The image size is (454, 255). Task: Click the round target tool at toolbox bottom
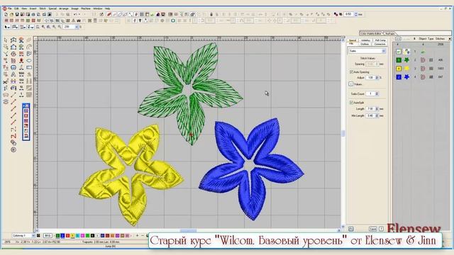click(13, 149)
